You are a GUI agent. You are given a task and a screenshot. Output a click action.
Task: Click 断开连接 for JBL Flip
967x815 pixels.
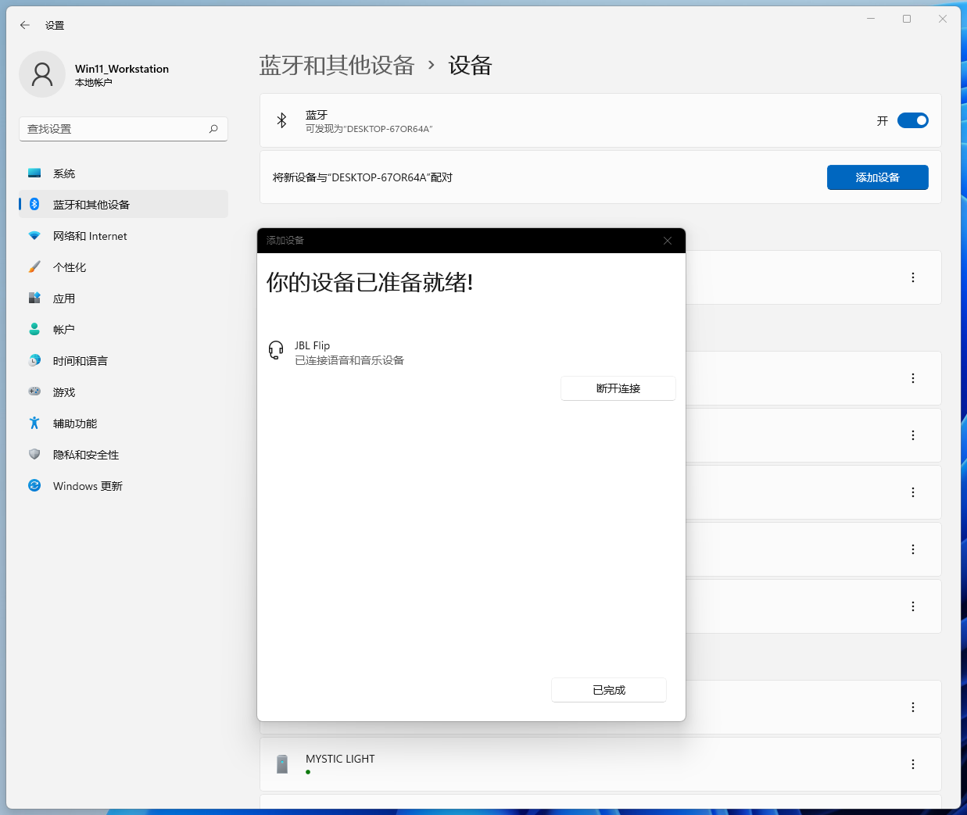(x=618, y=388)
